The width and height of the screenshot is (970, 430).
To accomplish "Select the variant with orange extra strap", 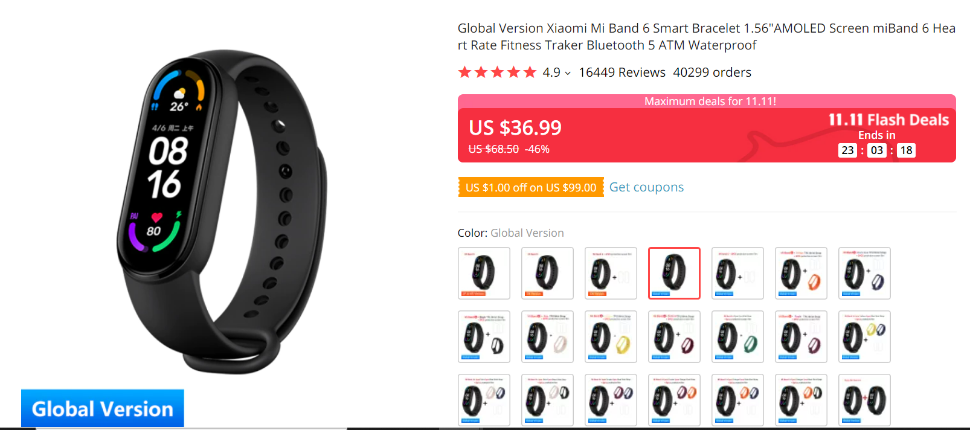I will tap(801, 274).
